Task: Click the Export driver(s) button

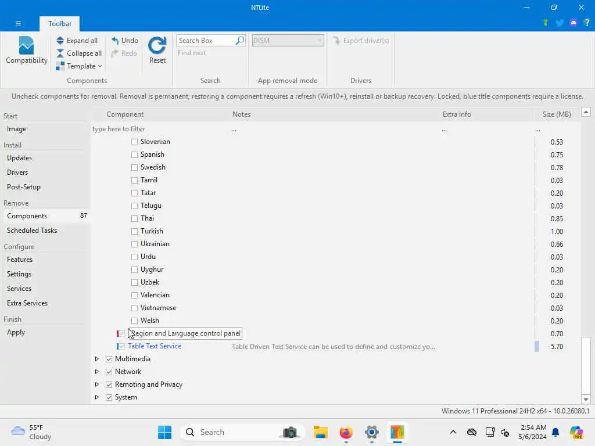Action: point(361,40)
